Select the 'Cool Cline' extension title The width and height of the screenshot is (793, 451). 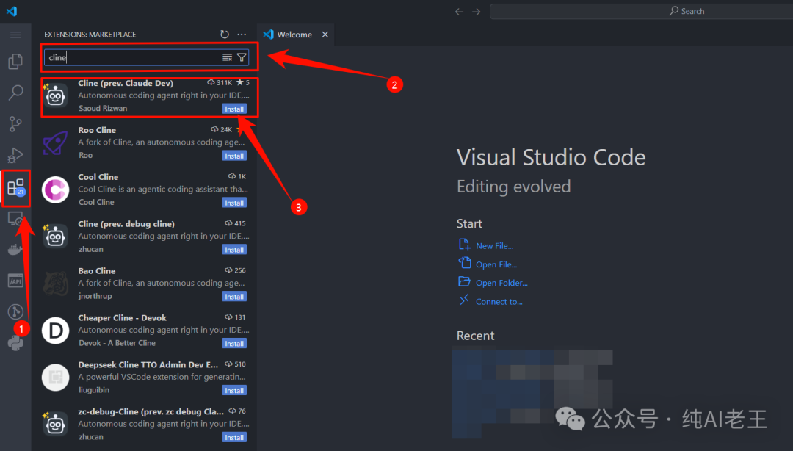98,177
